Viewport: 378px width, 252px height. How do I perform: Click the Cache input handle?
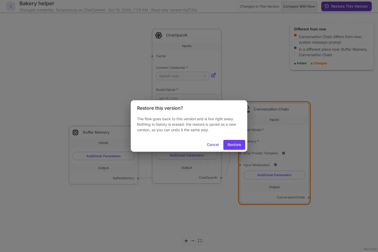point(152,56)
